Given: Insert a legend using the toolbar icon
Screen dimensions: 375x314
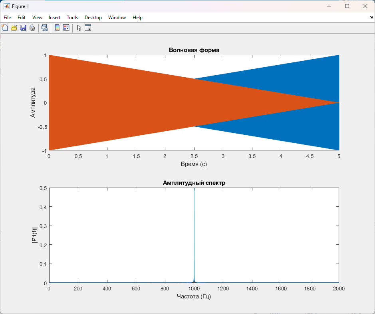Looking at the screenshot, I should point(66,28).
